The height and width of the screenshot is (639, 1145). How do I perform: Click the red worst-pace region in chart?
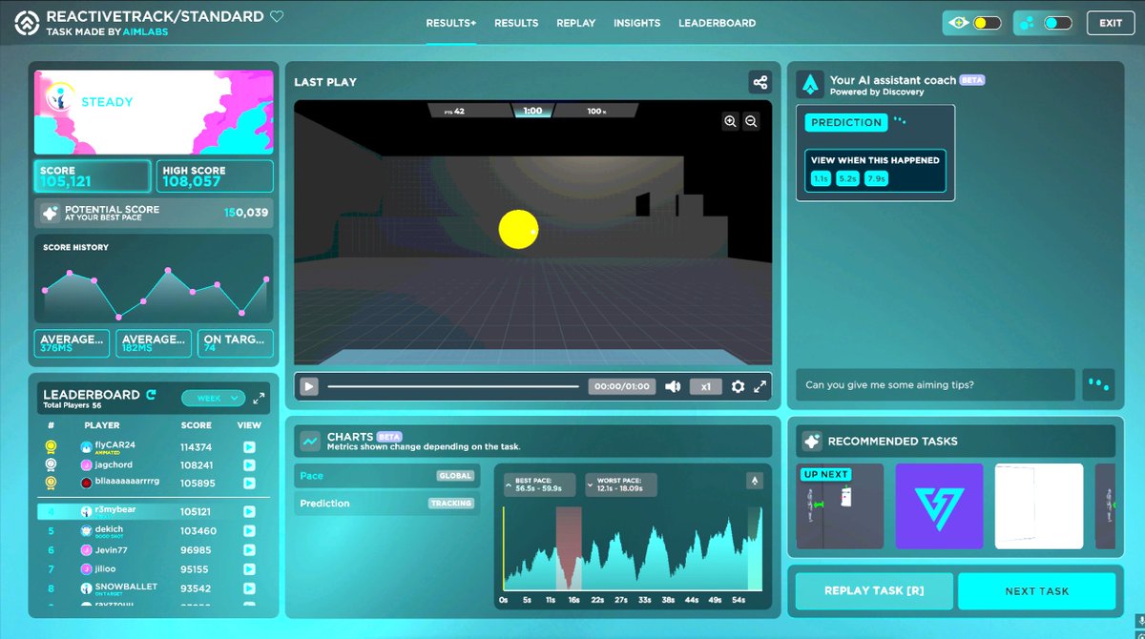pos(569,548)
